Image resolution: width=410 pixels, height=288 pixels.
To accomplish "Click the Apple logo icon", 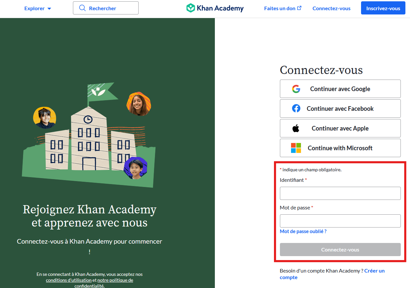I will [x=296, y=128].
